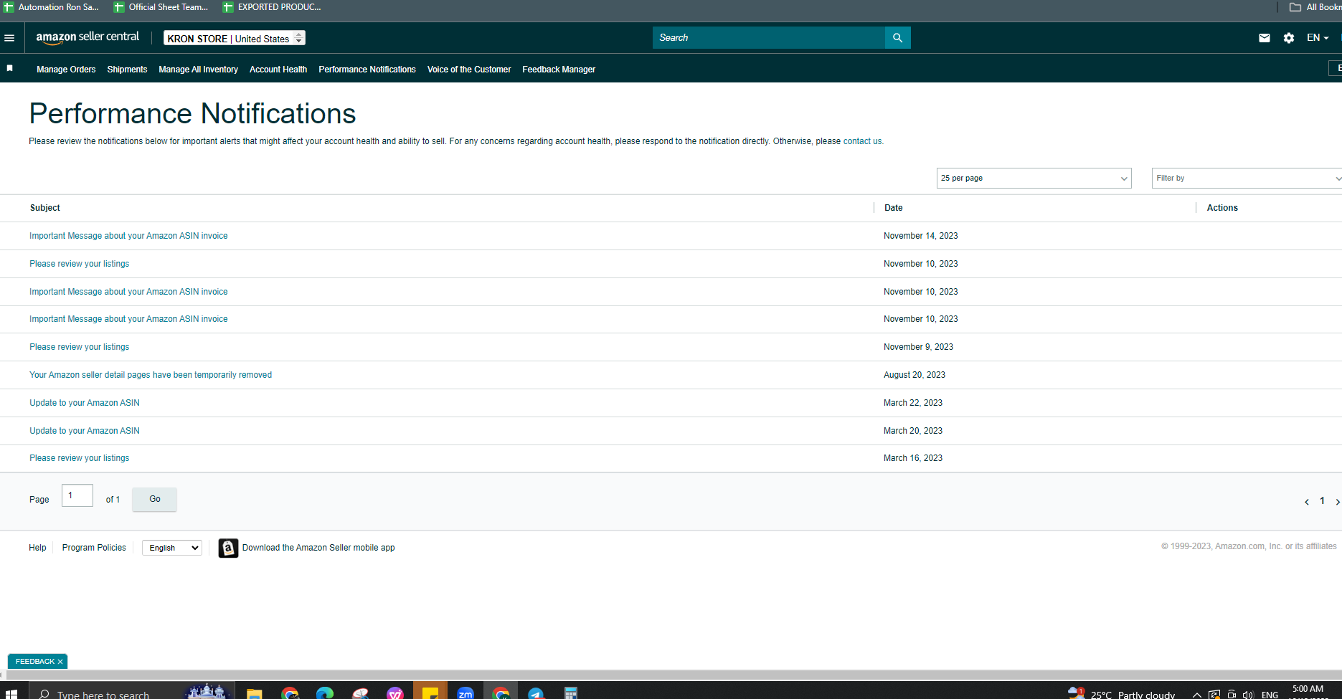Screen dimensions: 1342x699
Task: Close the FEEDBACK tab with its X
Action: point(60,662)
